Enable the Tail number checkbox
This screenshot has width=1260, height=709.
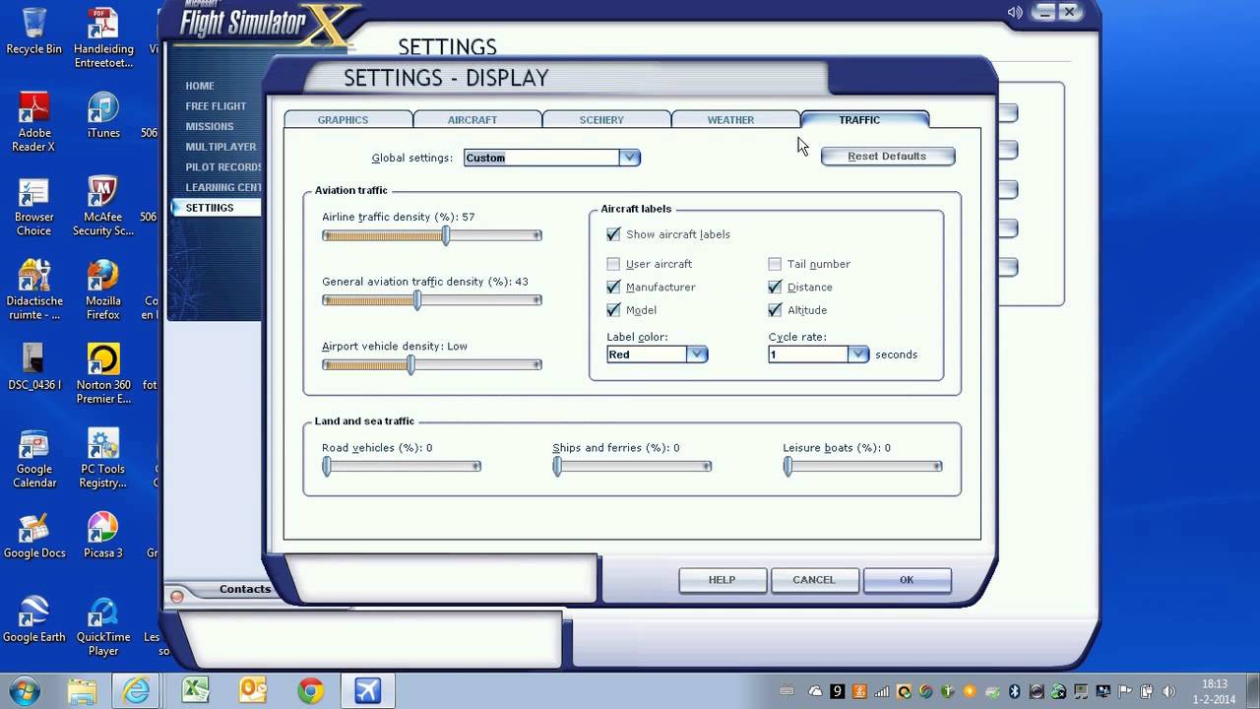pos(776,264)
